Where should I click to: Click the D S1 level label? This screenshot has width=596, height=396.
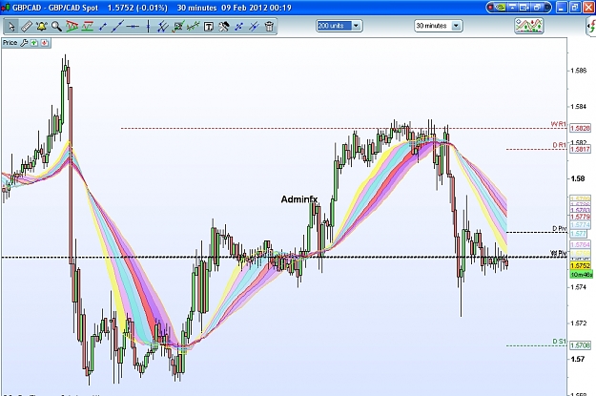point(559,342)
